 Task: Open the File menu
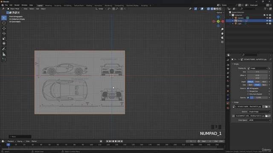point(6,5)
